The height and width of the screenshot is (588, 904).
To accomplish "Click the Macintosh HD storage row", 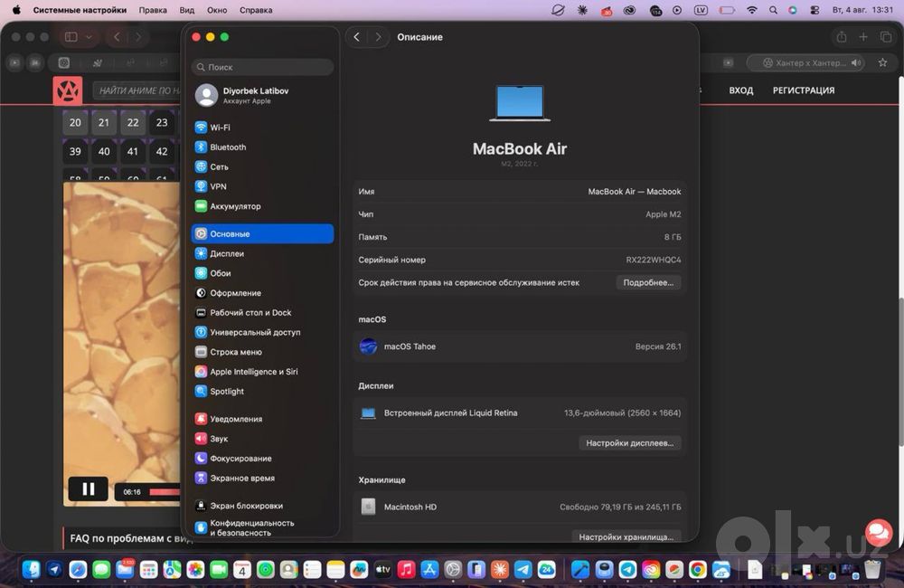I will point(520,507).
